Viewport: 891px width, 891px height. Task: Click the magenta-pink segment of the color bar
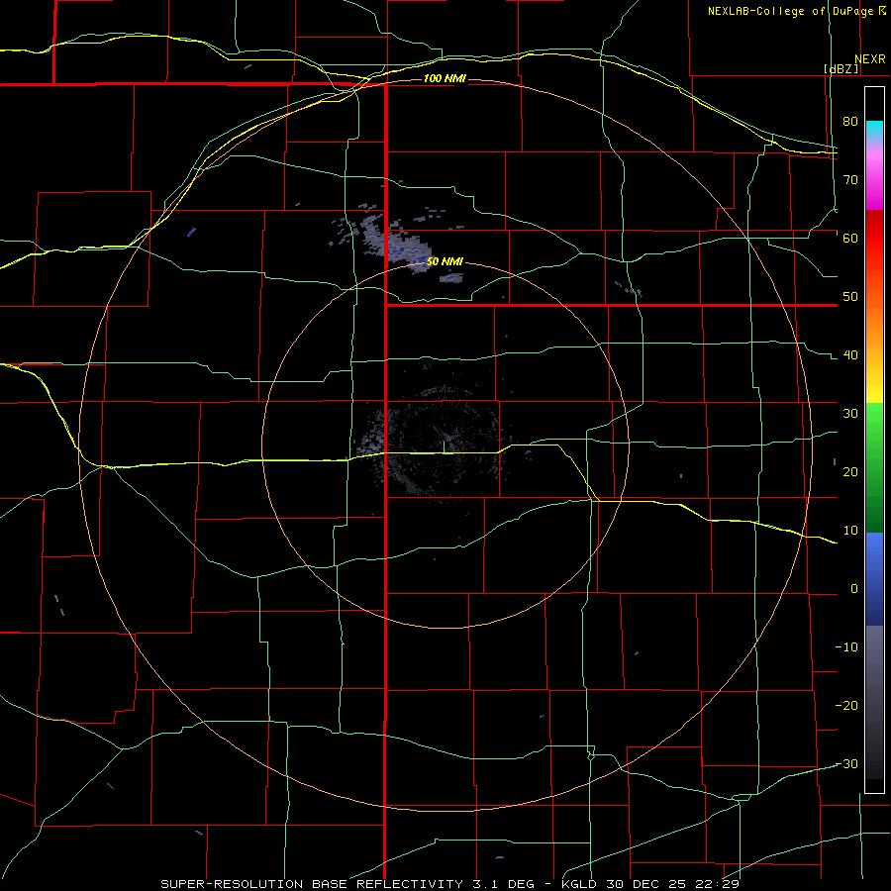click(874, 175)
